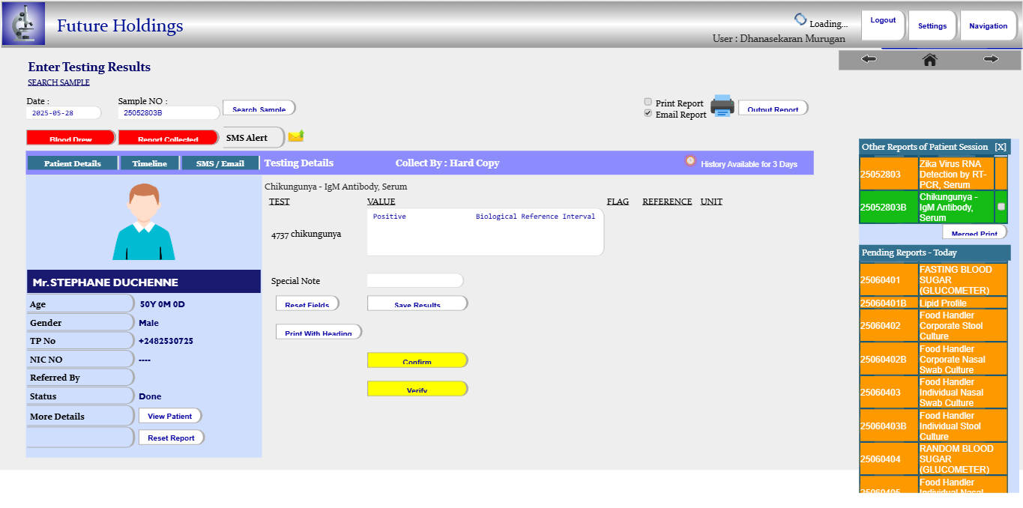
Task: Tick checkbox beside Chikungunya report 25052803B
Action: click(1001, 207)
